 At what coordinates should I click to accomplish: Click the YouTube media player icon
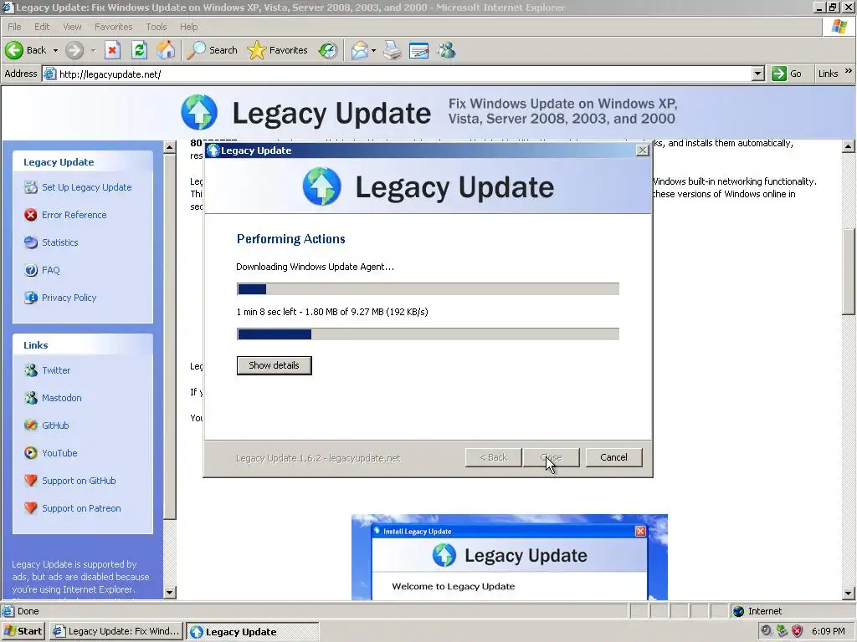coord(31,453)
